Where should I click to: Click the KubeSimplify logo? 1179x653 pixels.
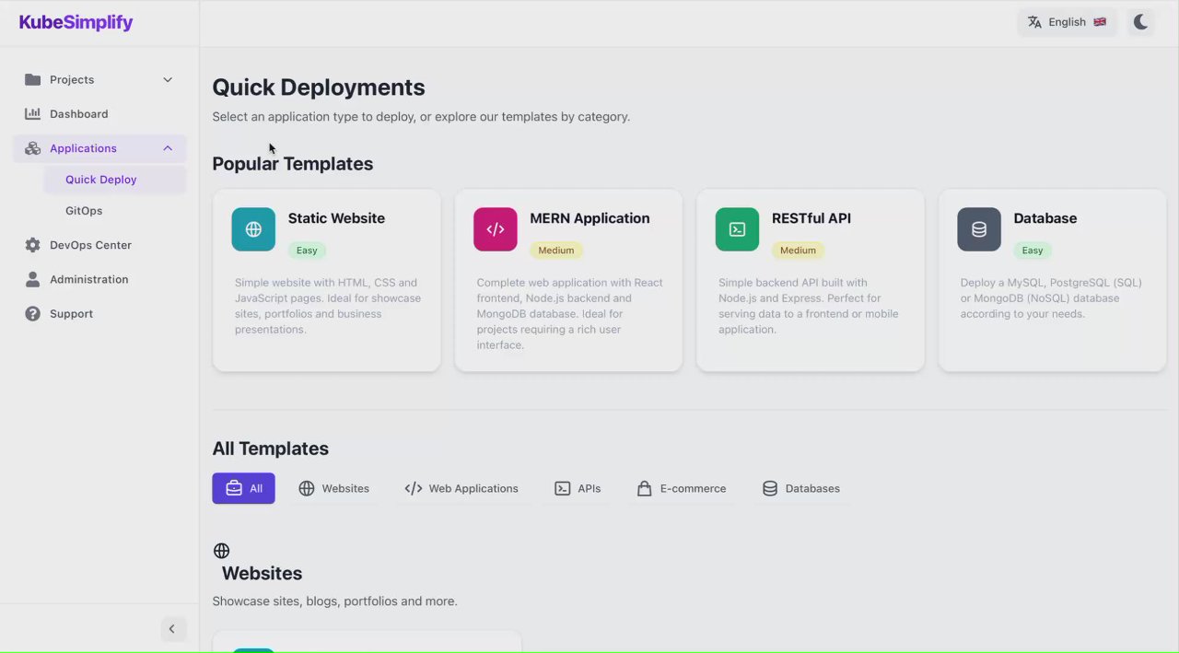tap(76, 22)
